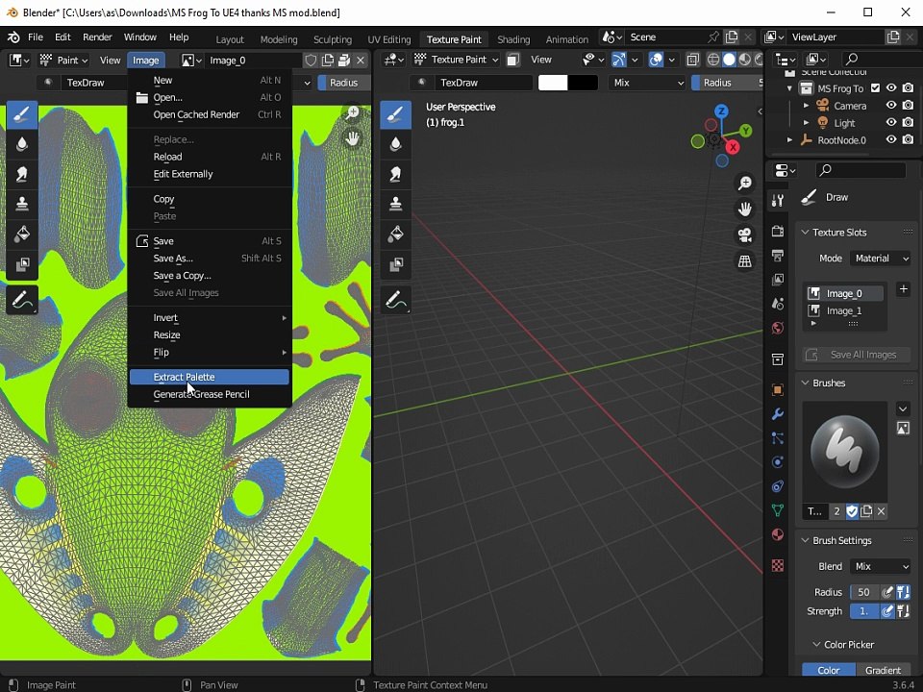Open the Render top menu
Screen dimensions: 923x692
tap(97, 37)
